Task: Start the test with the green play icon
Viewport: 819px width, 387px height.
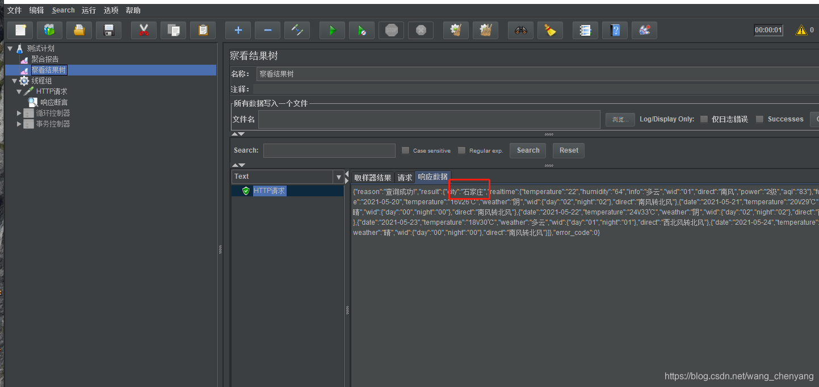Action: click(x=333, y=30)
